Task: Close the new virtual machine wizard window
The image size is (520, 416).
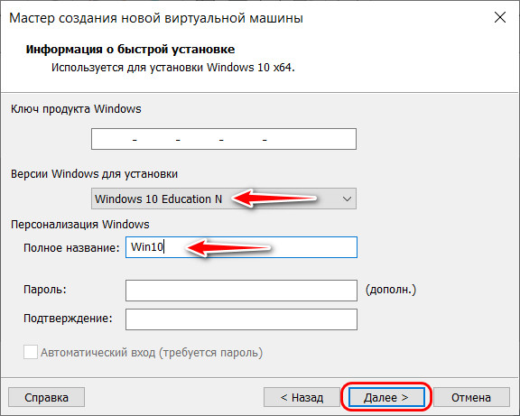Action: [x=500, y=17]
